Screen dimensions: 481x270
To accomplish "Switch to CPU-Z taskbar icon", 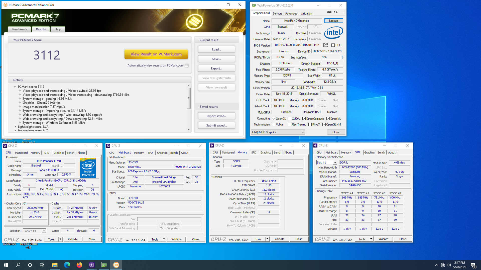I will click(x=91, y=265).
